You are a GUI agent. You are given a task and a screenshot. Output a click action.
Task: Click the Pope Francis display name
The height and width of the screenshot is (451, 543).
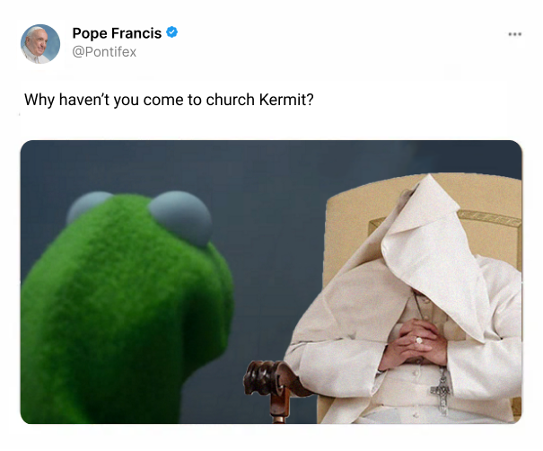click(x=117, y=33)
